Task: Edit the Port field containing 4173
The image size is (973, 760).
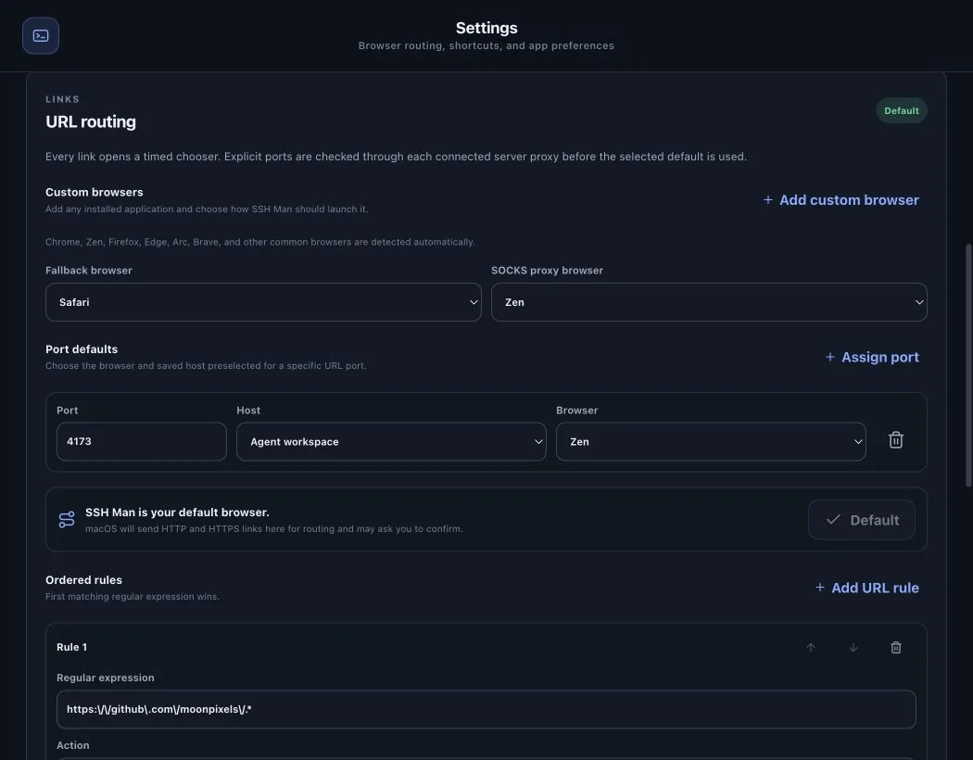Action: pyautogui.click(x=142, y=442)
